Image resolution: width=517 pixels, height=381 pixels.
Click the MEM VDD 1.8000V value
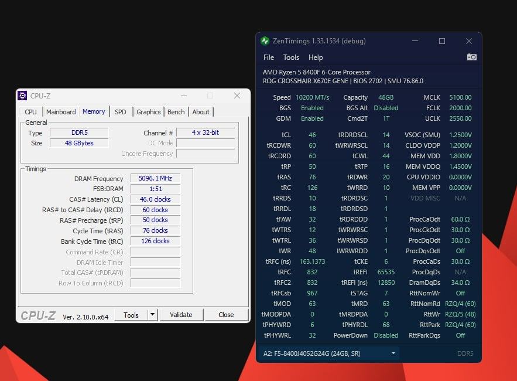pos(460,156)
